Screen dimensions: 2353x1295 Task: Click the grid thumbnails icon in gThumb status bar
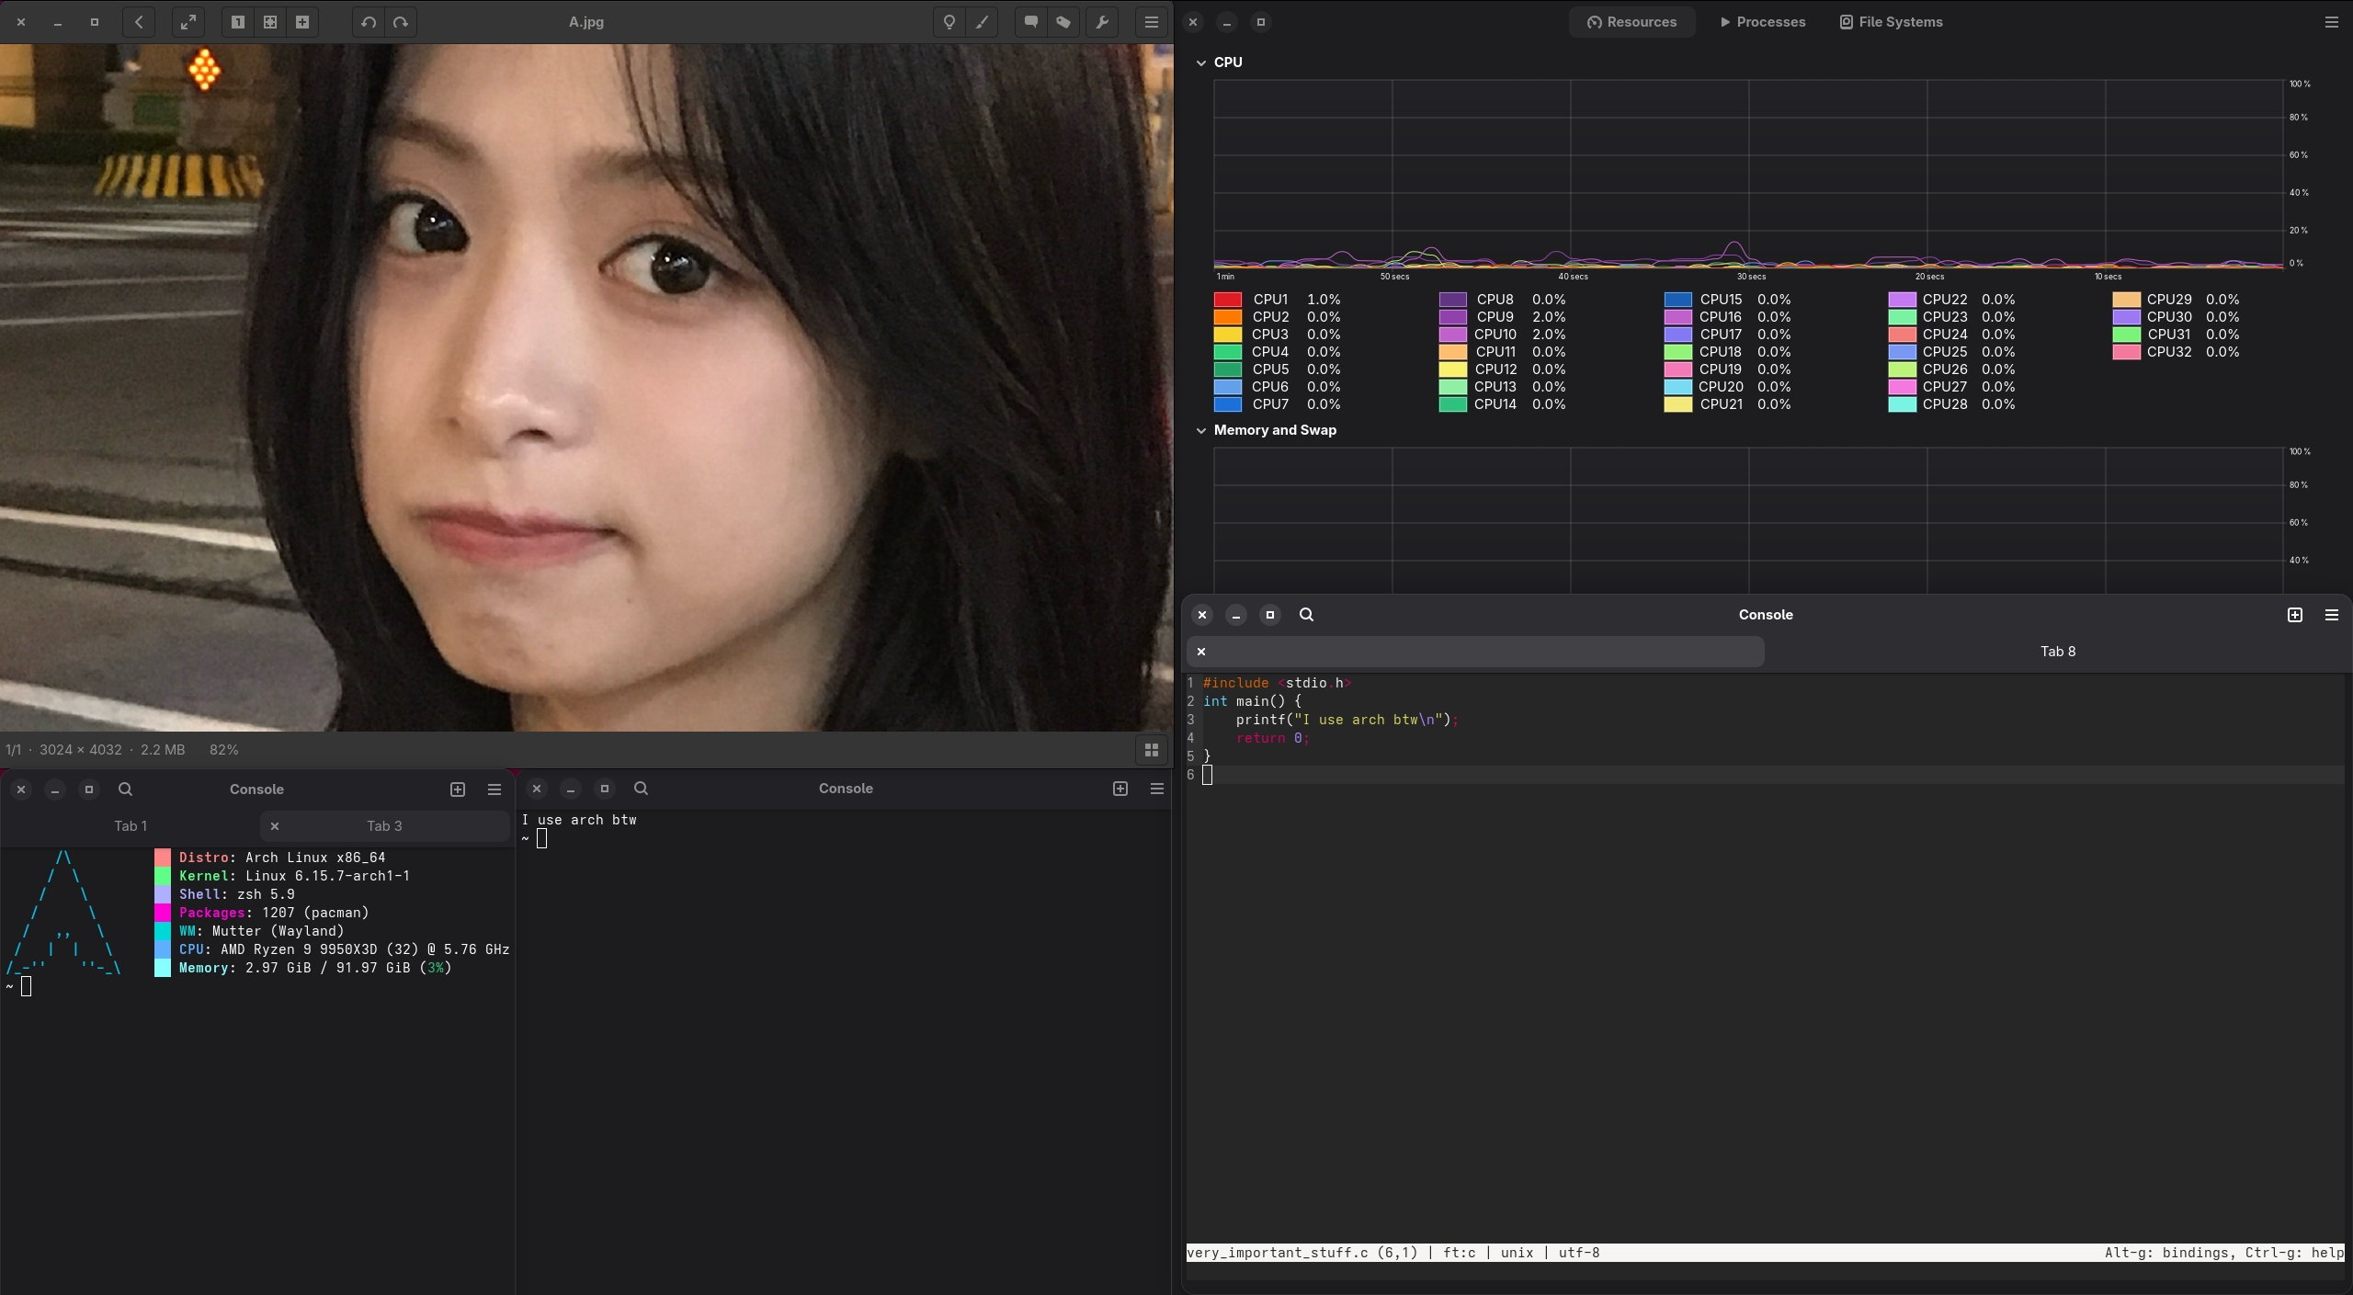pyautogui.click(x=1152, y=750)
